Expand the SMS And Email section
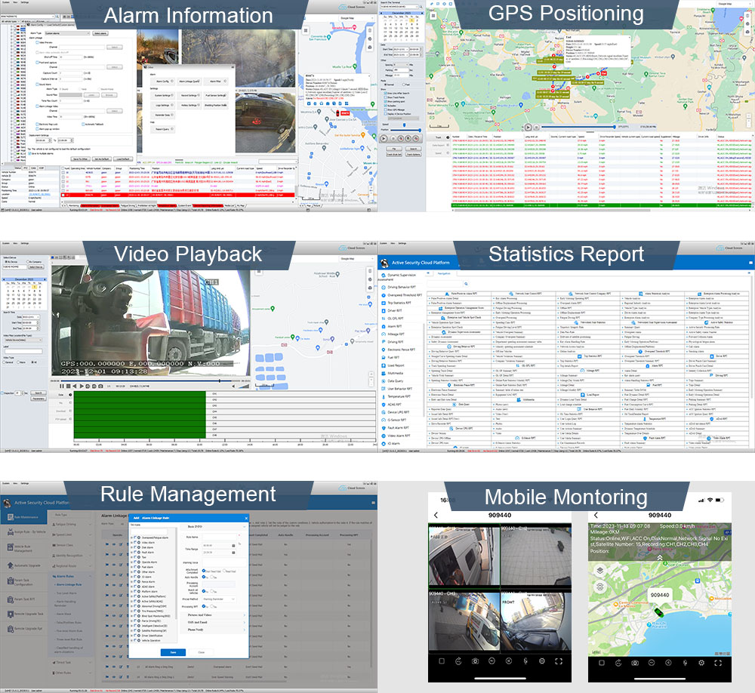 click(215, 622)
